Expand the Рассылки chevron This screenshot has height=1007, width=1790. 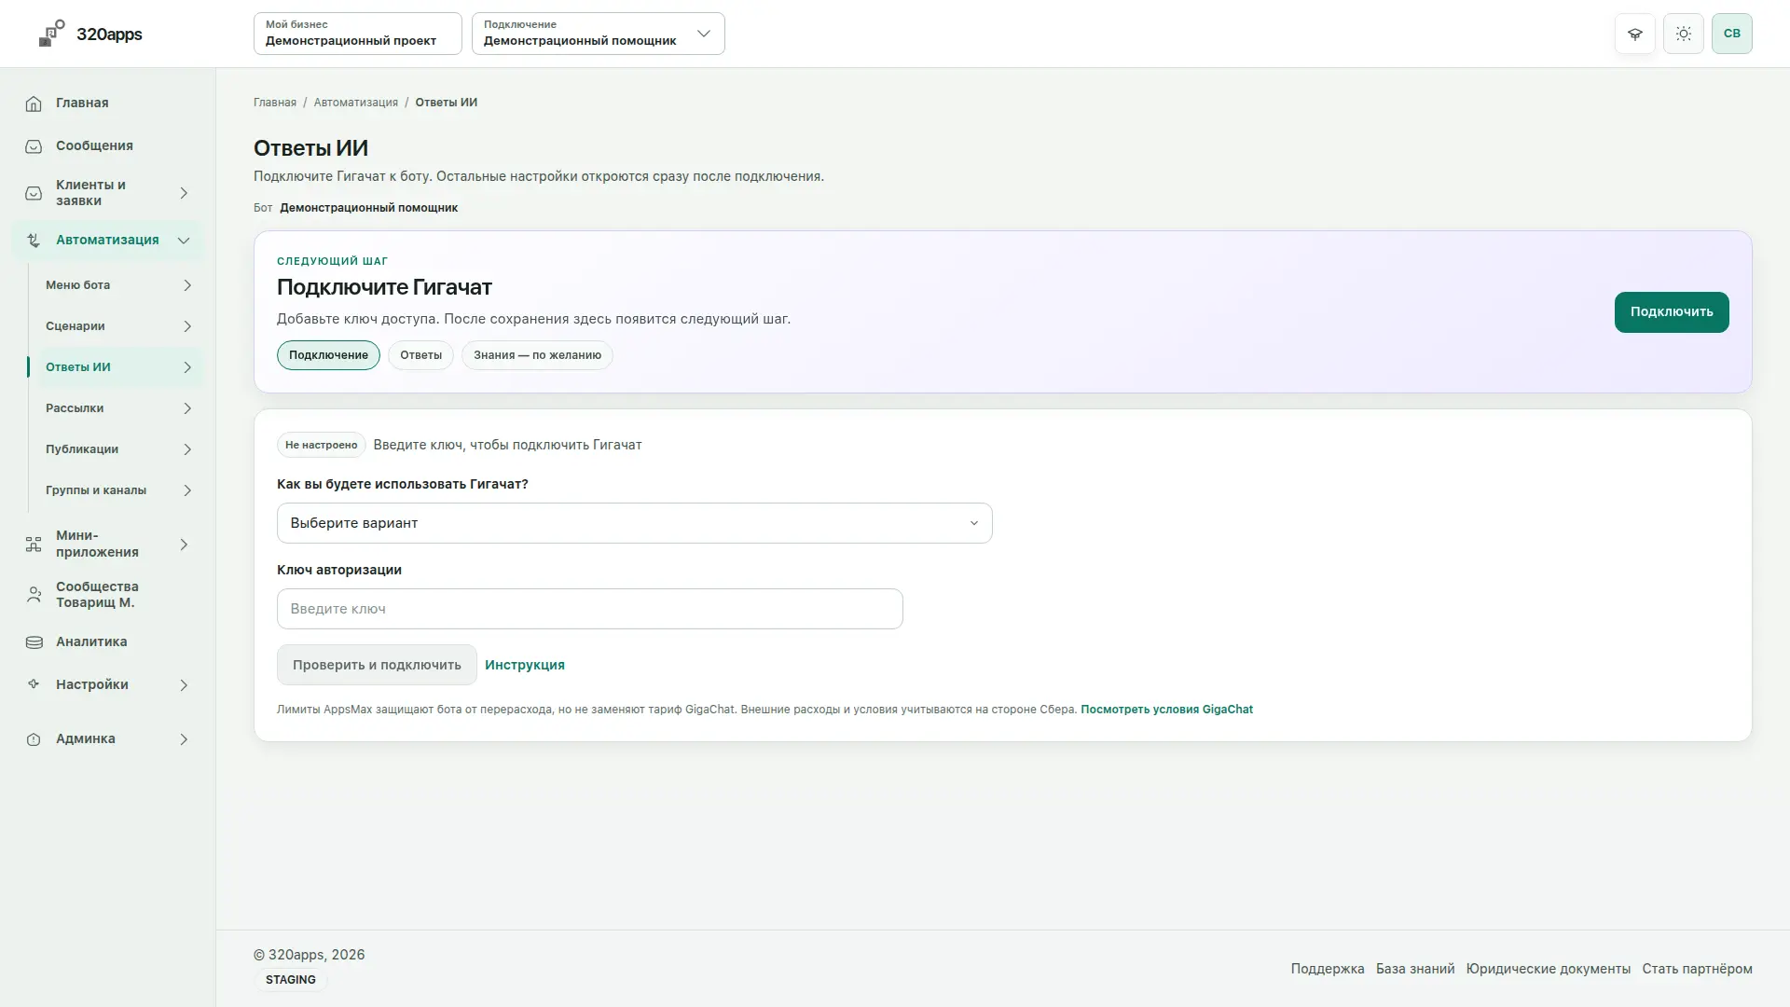click(x=187, y=408)
